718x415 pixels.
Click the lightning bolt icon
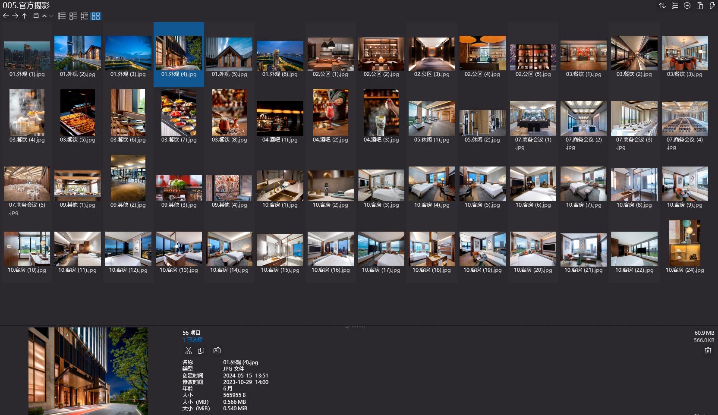point(712,6)
